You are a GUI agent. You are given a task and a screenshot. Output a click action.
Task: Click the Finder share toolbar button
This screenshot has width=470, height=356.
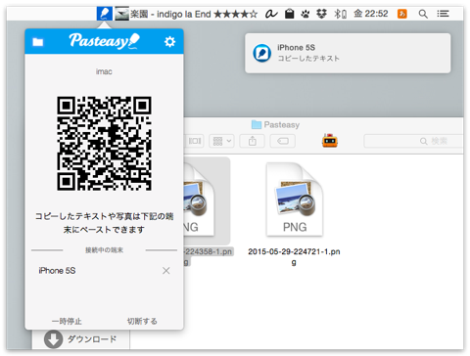(x=252, y=141)
